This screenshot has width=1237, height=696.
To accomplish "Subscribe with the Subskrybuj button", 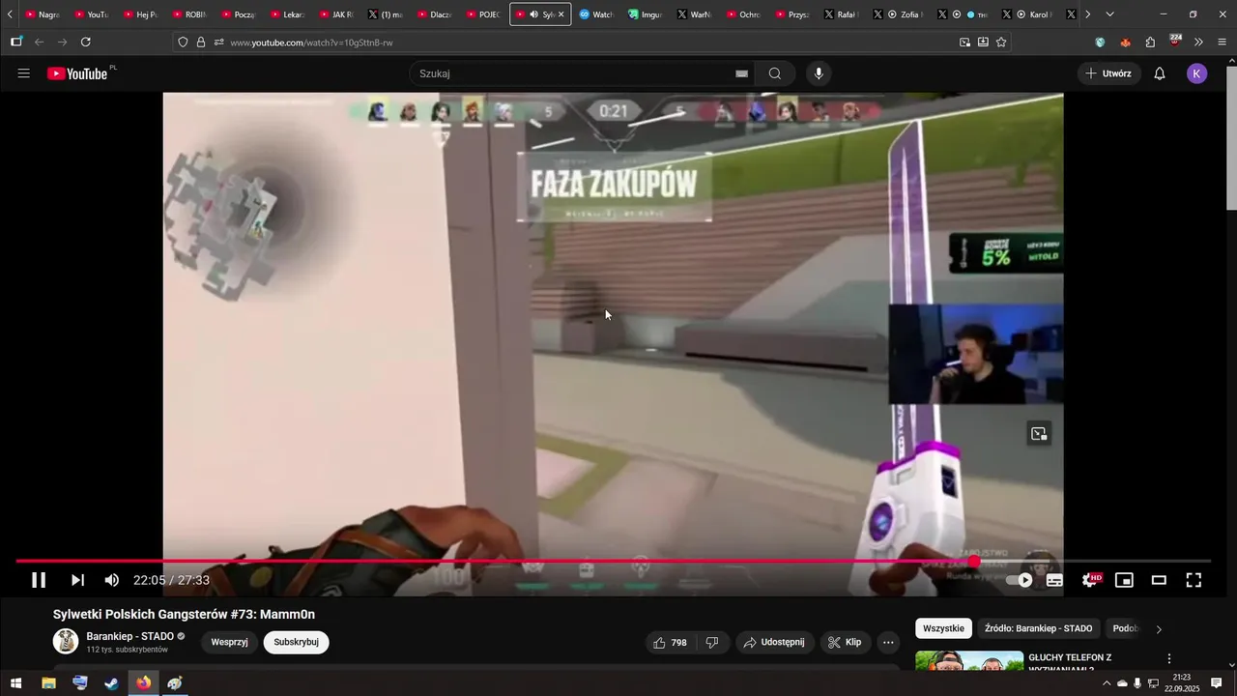I will [296, 642].
